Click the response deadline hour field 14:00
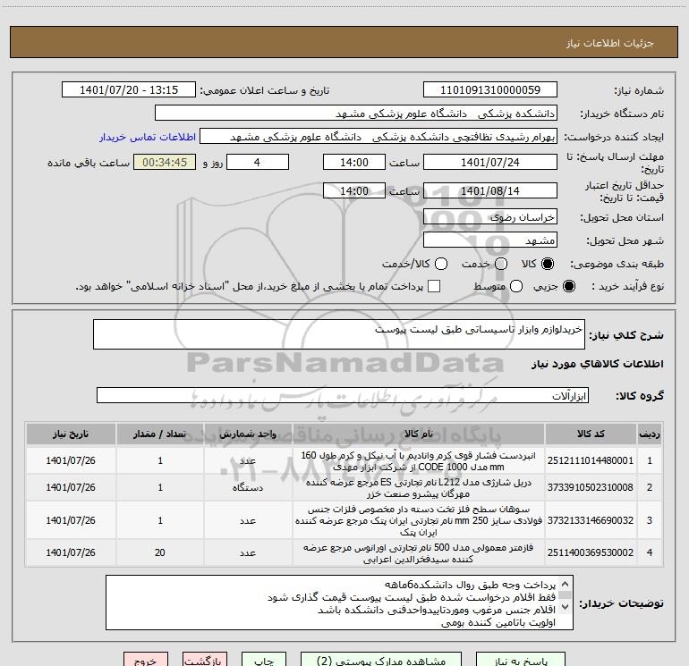 click(x=354, y=162)
